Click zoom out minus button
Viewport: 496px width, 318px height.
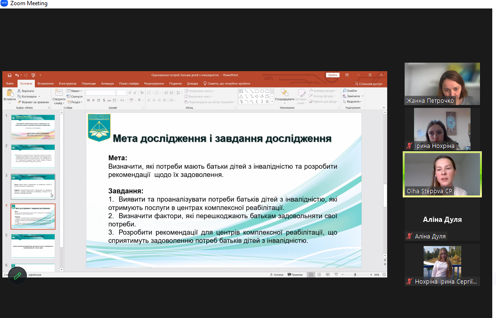(342, 275)
